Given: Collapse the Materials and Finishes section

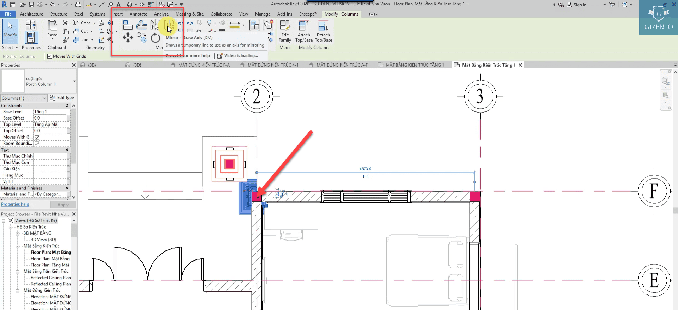Looking at the screenshot, I should coord(67,188).
